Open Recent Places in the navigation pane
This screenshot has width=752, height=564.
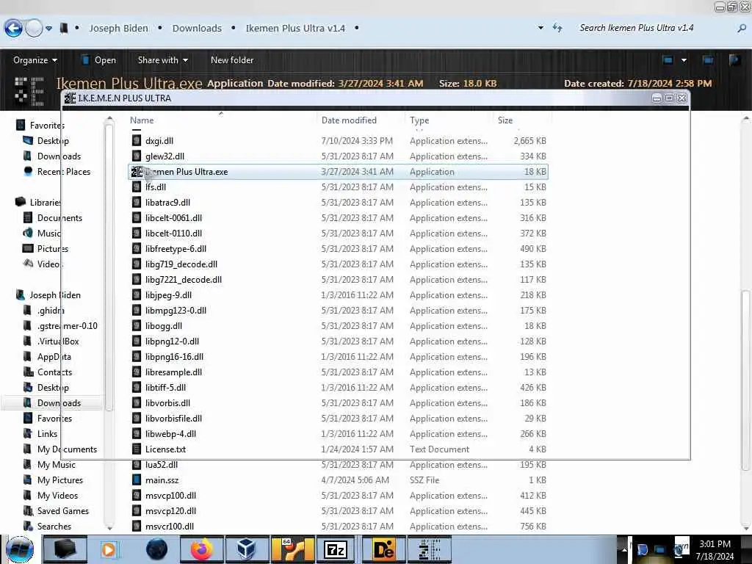64,172
